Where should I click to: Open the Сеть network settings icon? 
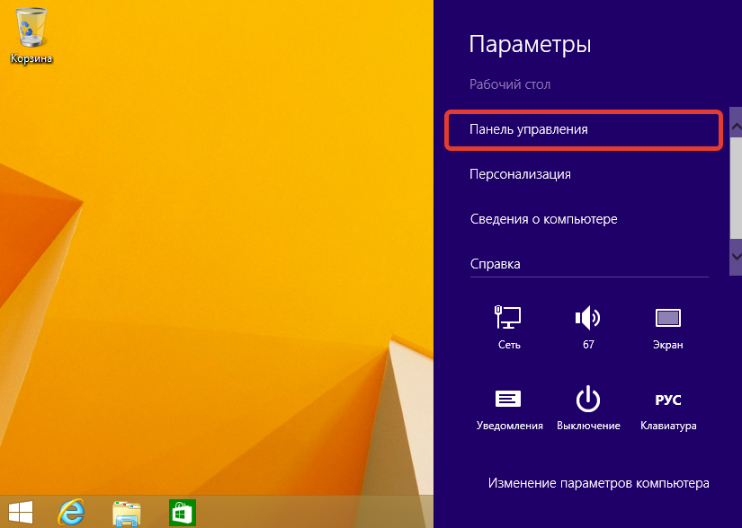click(509, 327)
